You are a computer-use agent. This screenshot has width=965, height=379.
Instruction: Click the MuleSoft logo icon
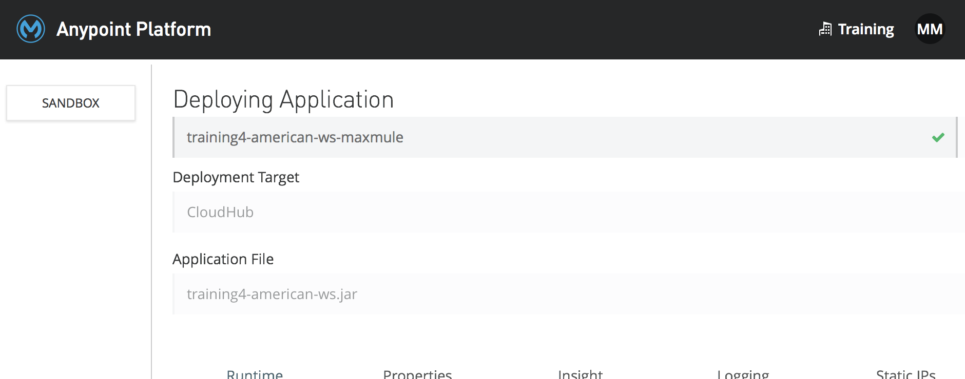pos(31,29)
